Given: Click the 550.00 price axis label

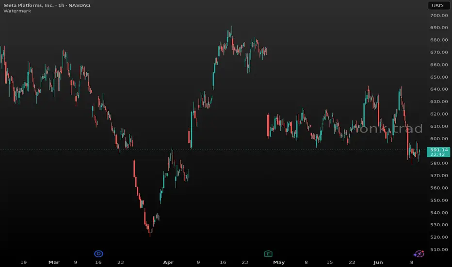Looking at the screenshot, I should (x=439, y=200).
